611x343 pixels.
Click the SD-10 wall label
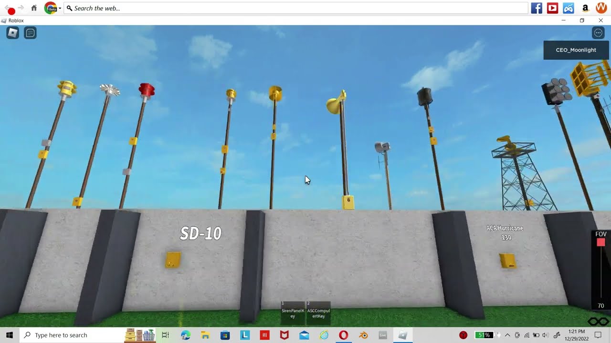tap(200, 233)
